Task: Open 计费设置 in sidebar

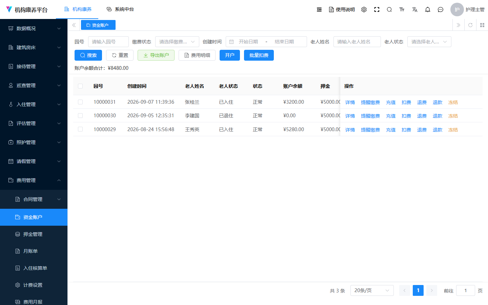Action: pos(34,285)
